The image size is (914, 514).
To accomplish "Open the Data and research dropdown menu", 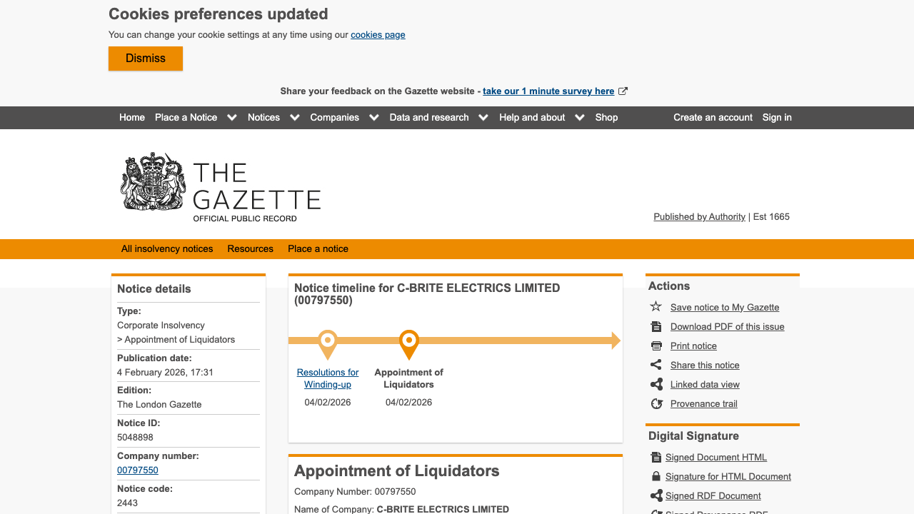I will (483, 117).
